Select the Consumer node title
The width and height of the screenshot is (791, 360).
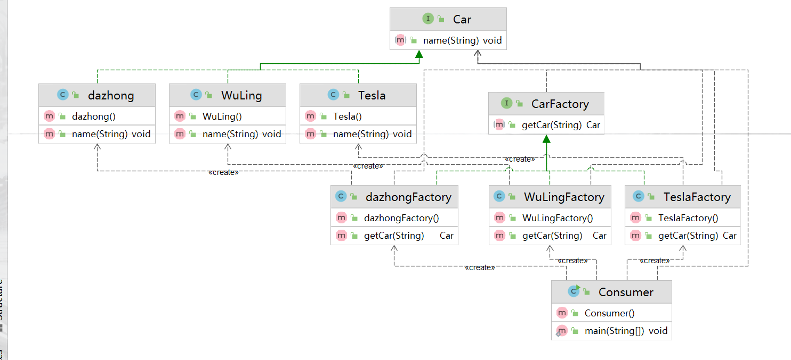point(626,292)
